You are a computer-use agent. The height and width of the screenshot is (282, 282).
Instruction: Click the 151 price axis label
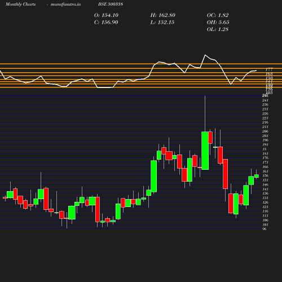265,180
